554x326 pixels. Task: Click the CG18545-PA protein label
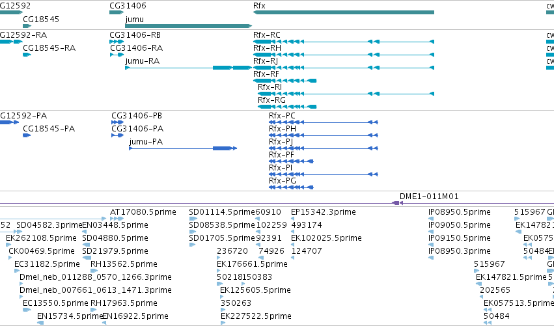(x=49, y=129)
